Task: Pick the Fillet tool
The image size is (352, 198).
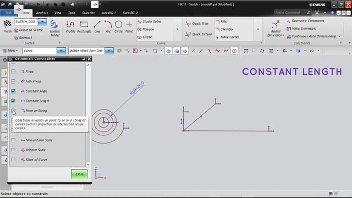Action: pos(222,21)
